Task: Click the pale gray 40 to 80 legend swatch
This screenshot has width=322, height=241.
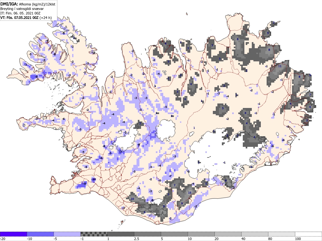Action: tap(255, 234)
